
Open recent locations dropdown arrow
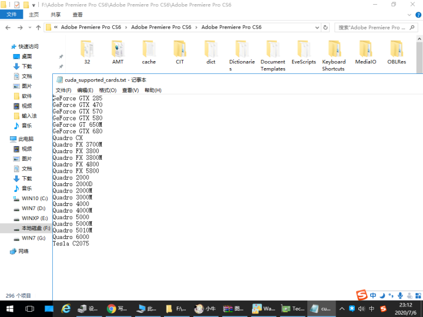click(30, 28)
